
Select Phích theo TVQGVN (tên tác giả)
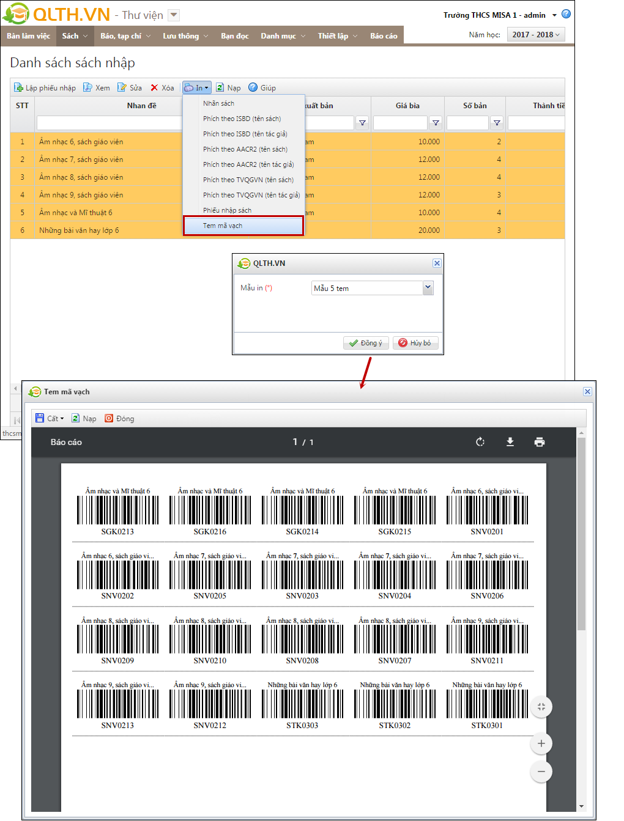click(243, 195)
